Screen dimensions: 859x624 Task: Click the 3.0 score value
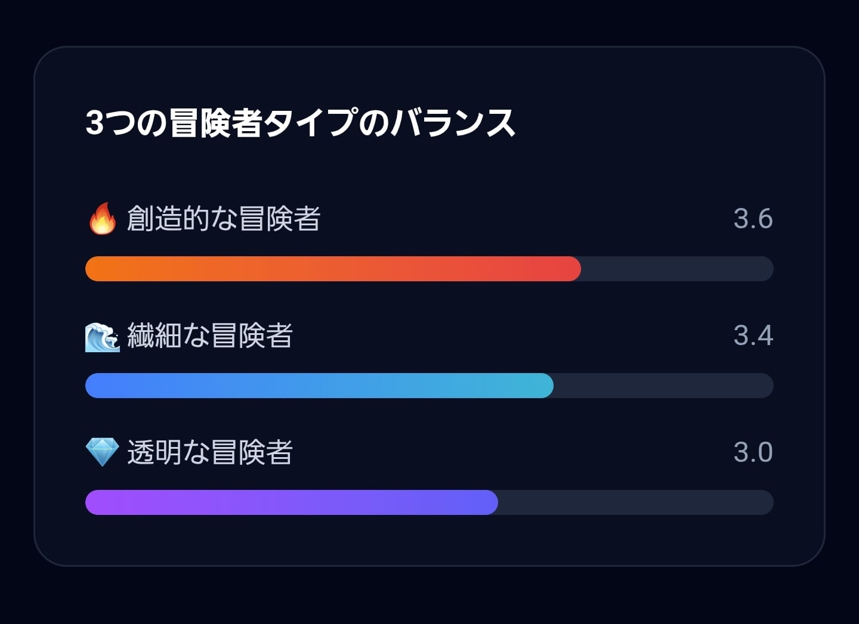click(753, 452)
